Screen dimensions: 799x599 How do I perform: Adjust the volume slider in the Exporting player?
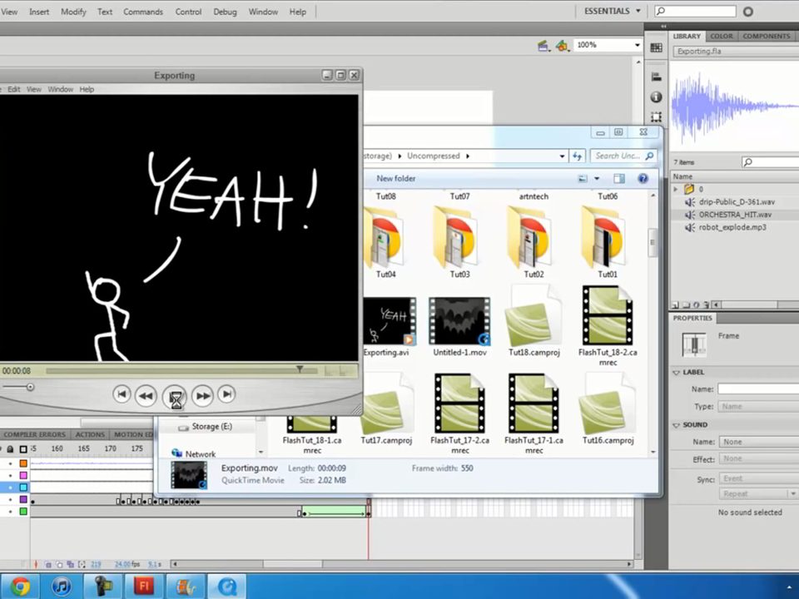(30, 387)
